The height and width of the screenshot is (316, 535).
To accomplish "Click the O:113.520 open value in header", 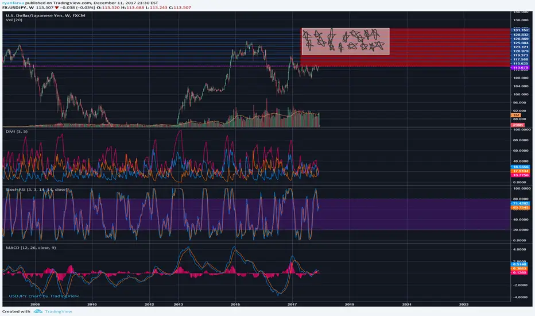I will coord(108,7).
